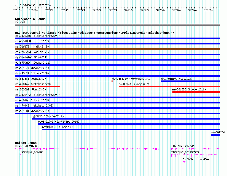The image size is (227, 176).
Task: Open dgv443n27 (Itsara2009) variant label
Action: [32, 73]
